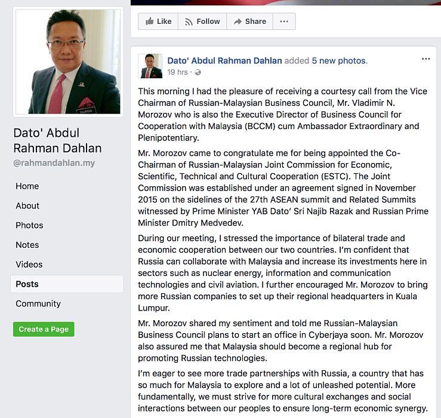The image size is (441, 418).
Task: Click Dato' Abdul Rahman Dahlan post author link
Action: click(x=224, y=61)
